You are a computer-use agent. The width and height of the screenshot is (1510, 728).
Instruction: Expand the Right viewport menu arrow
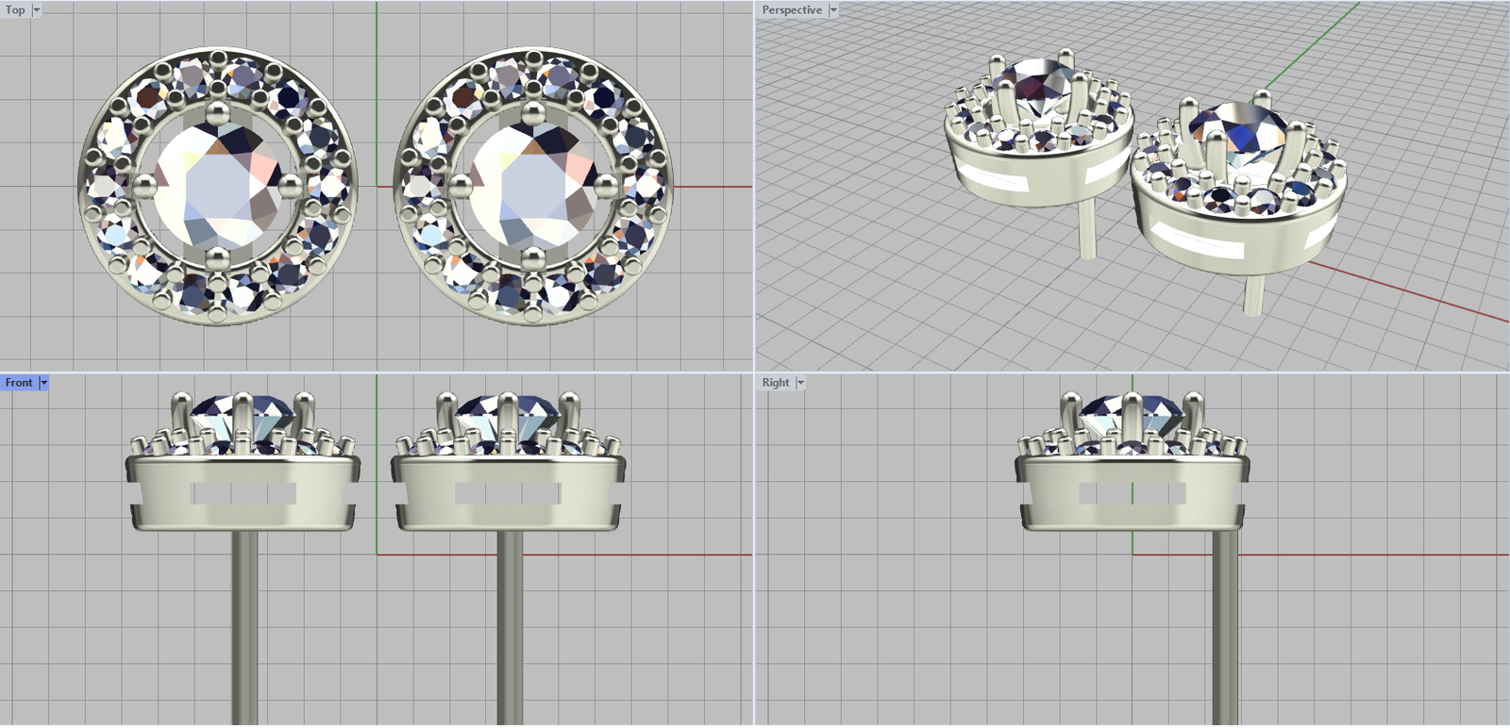(x=800, y=383)
